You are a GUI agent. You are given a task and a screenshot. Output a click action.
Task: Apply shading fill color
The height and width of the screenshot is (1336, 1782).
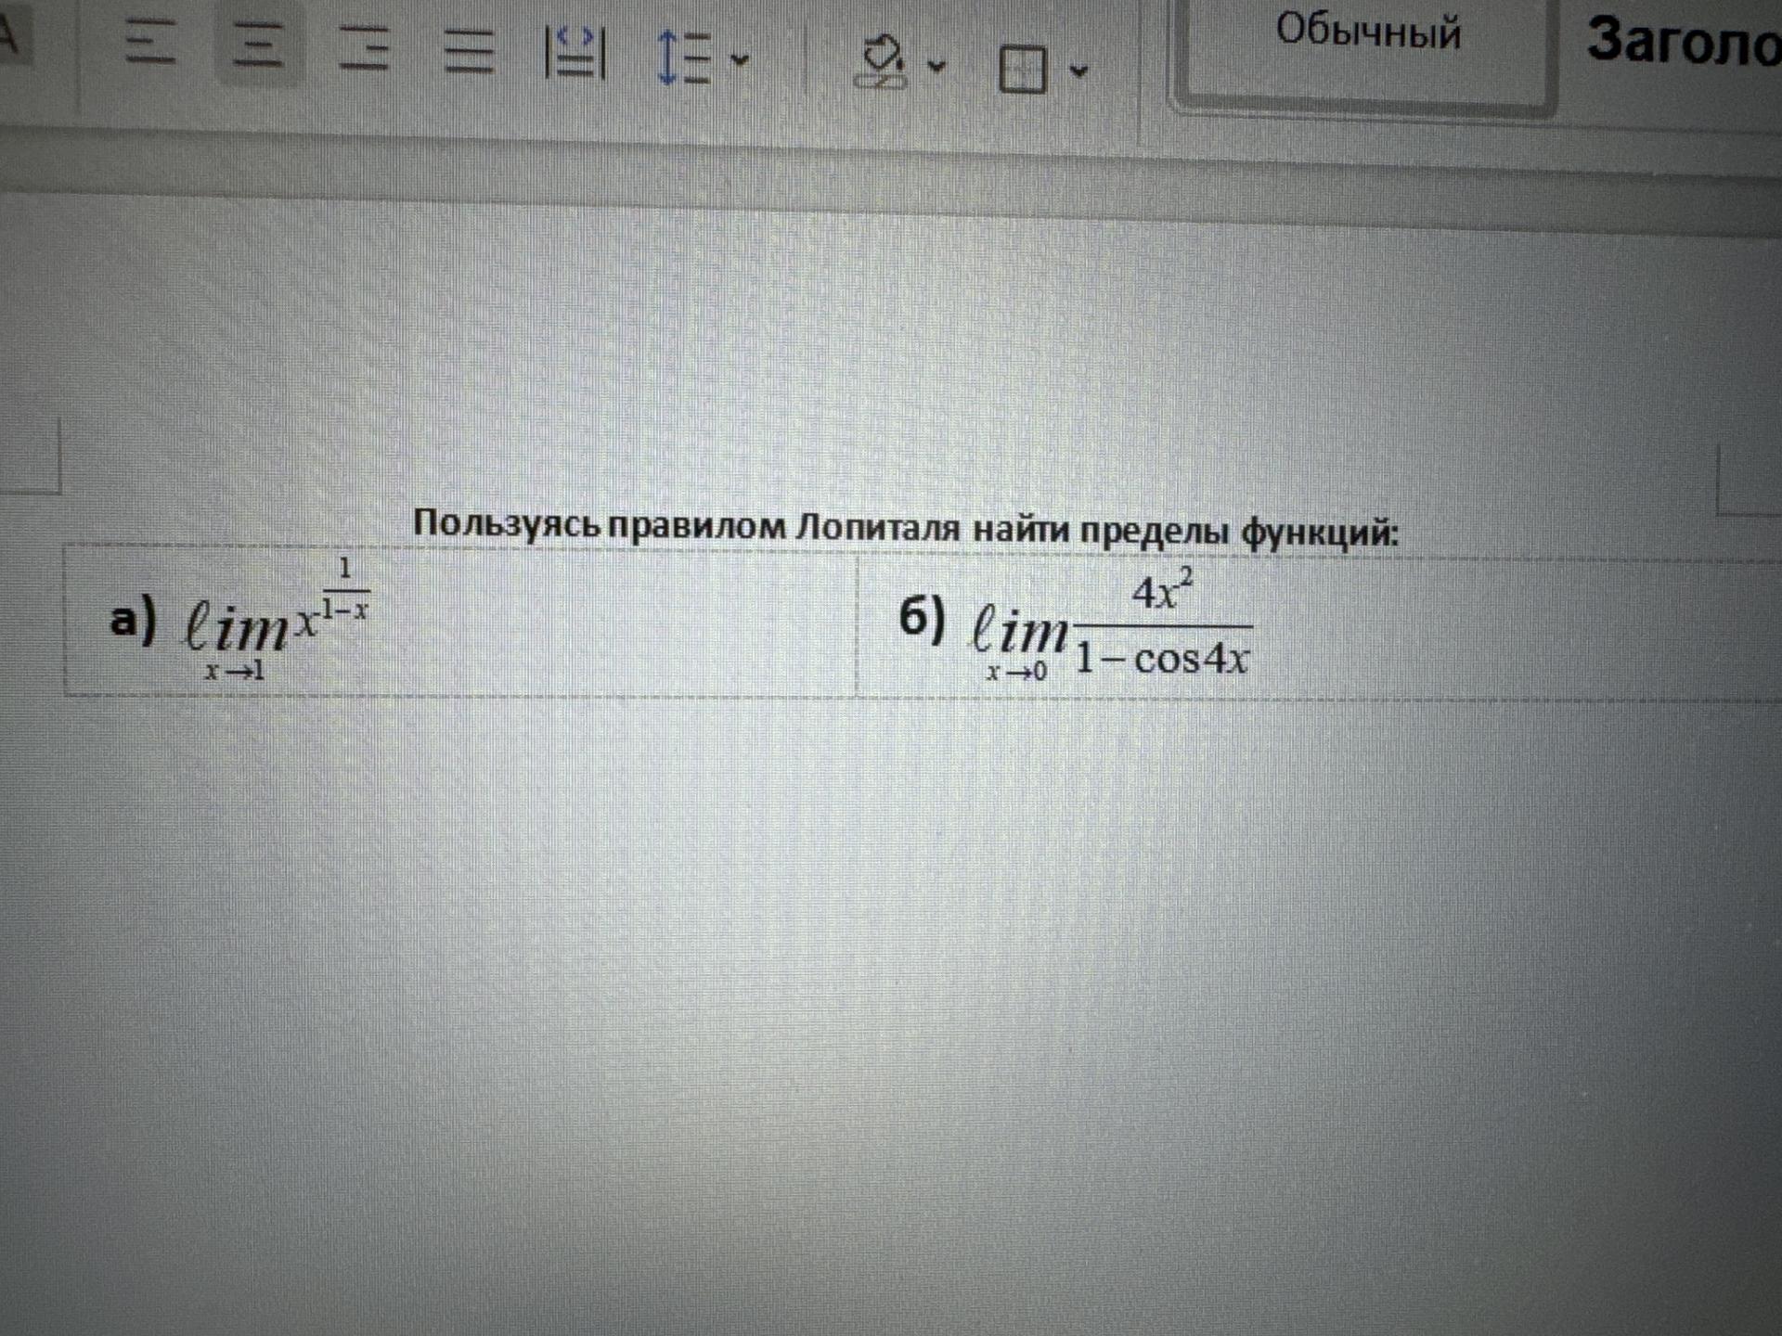pyautogui.click(x=882, y=62)
